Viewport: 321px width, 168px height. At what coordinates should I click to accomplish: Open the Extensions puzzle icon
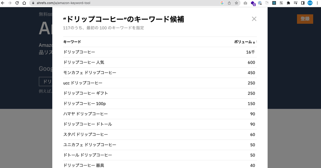click(288, 3)
